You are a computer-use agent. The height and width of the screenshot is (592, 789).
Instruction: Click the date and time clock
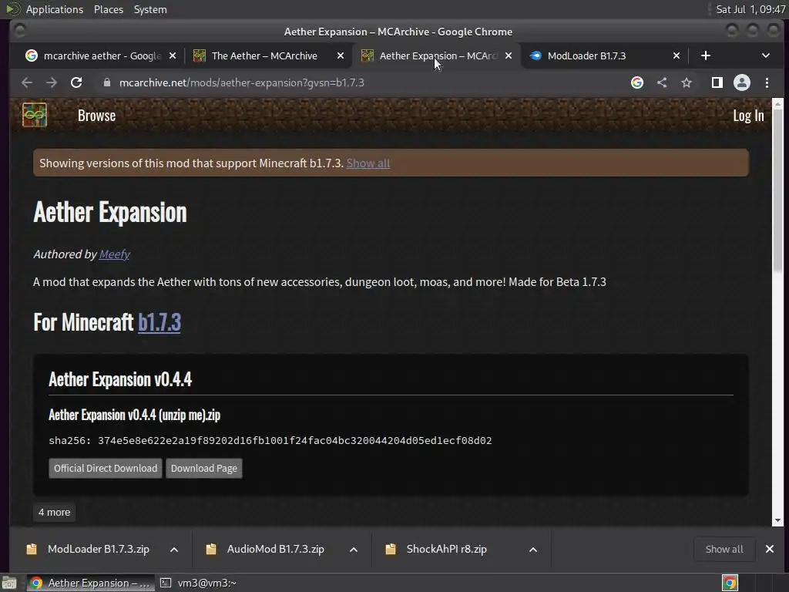point(750,9)
